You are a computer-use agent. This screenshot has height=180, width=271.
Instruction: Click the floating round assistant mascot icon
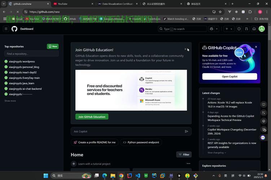coord(263,138)
